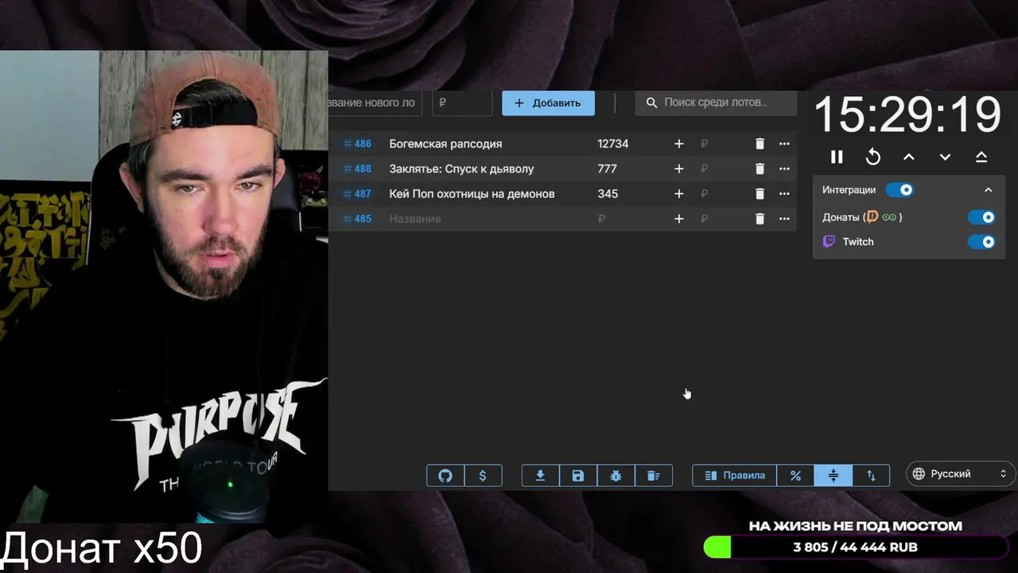Open the Русский language dropdown
The height and width of the screenshot is (573, 1018).
point(961,474)
